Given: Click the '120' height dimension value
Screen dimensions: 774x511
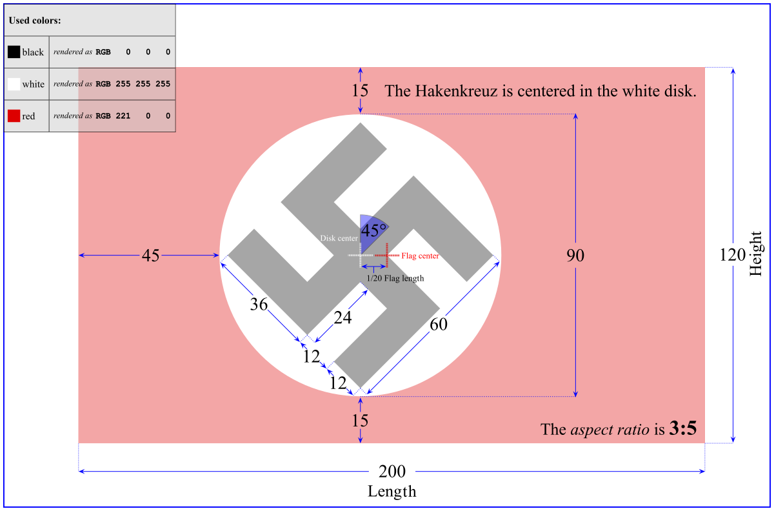Looking at the screenshot, I should point(732,255).
